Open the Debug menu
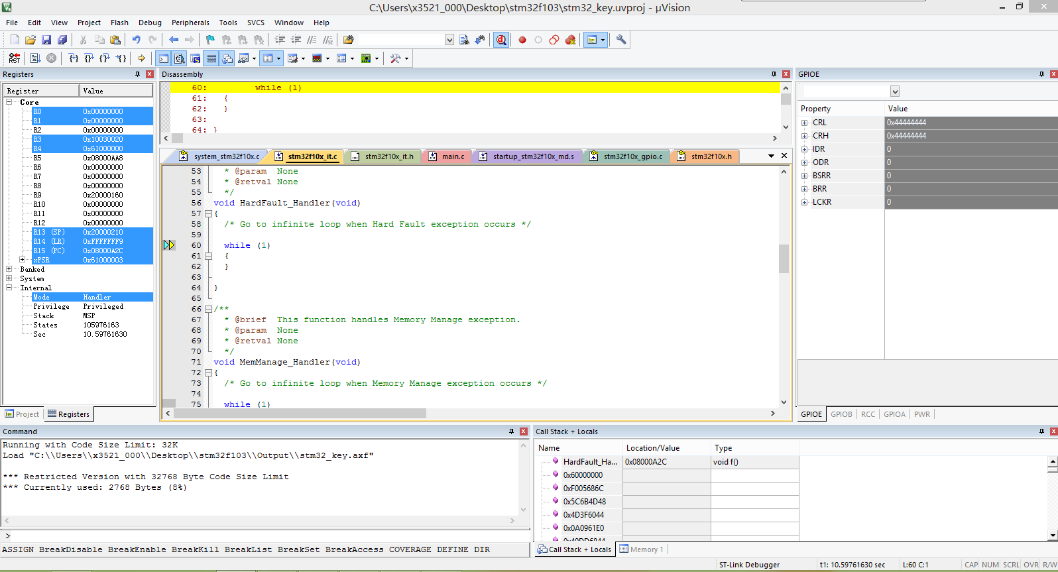 coord(150,23)
